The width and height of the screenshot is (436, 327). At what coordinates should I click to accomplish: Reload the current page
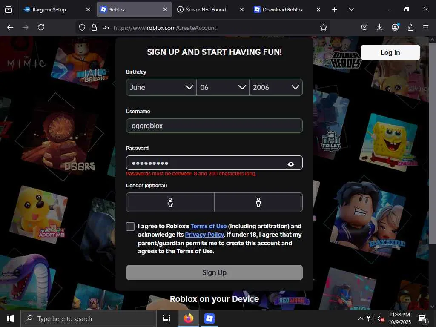coord(41,27)
